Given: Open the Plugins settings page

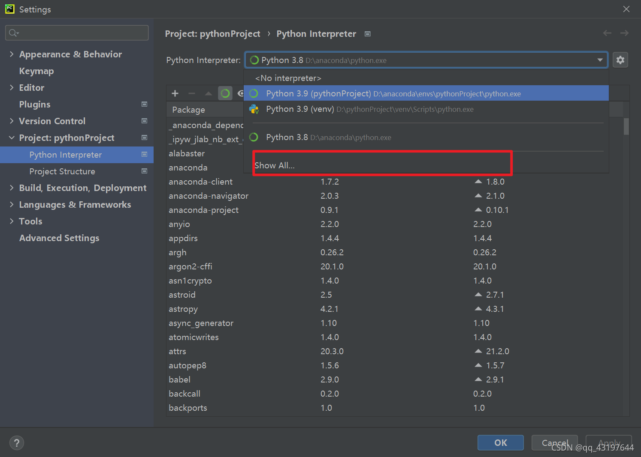Looking at the screenshot, I should pyautogui.click(x=35, y=104).
